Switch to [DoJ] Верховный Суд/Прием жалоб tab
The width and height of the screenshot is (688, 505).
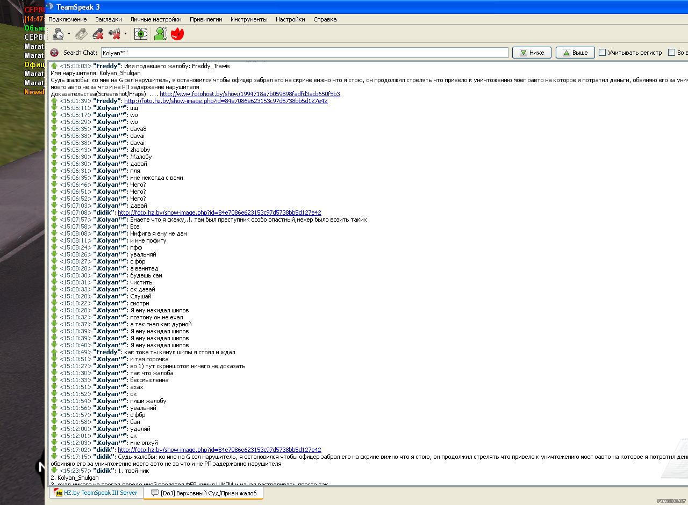[203, 493]
